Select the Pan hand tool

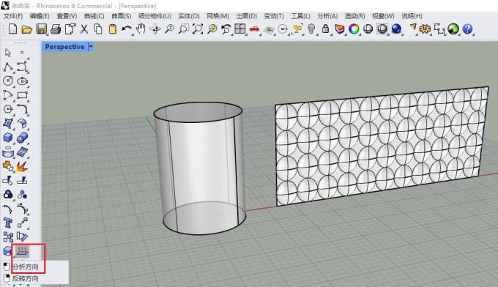[141, 29]
